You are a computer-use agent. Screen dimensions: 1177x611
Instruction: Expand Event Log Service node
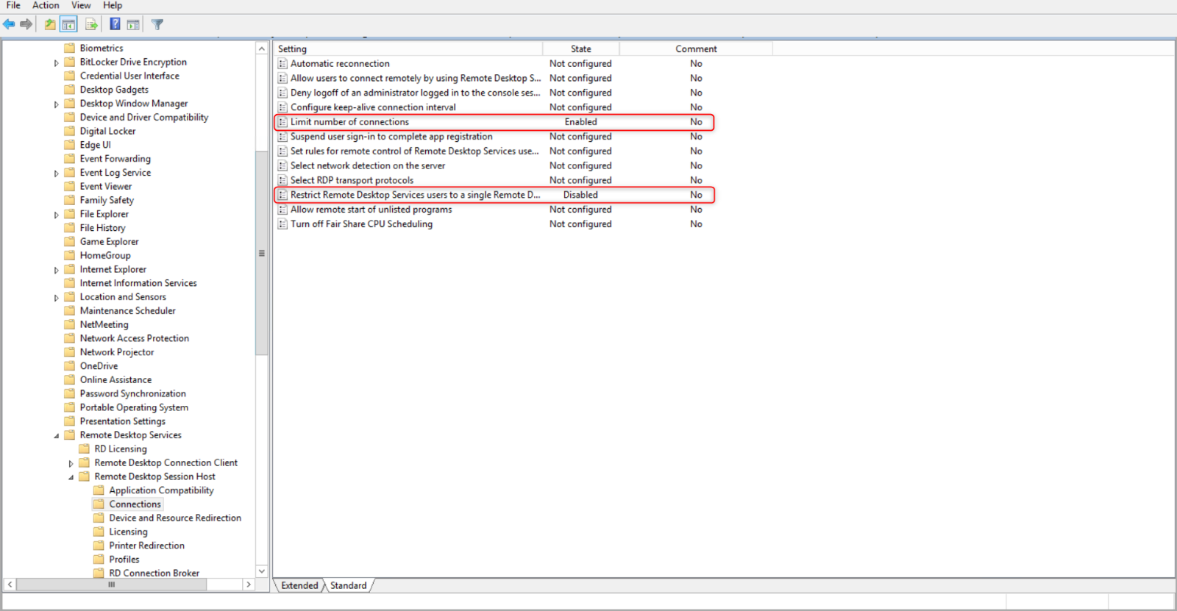(x=57, y=173)
